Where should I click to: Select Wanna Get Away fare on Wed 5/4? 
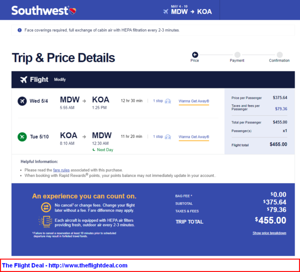(194, 101)
